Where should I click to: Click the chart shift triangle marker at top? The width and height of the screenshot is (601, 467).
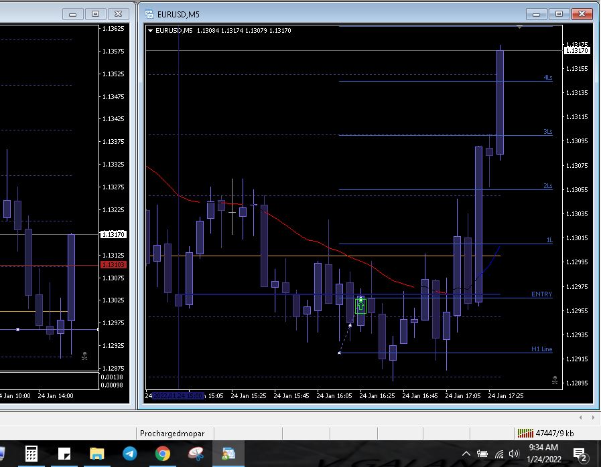[x=519, y=27]
